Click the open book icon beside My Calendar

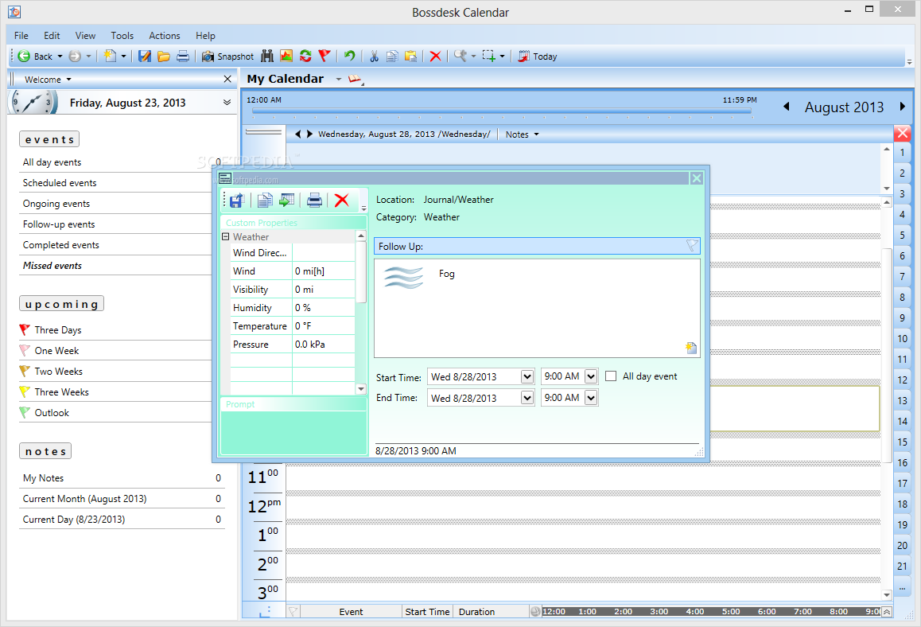pyautogui.click(x=355, y=79)
